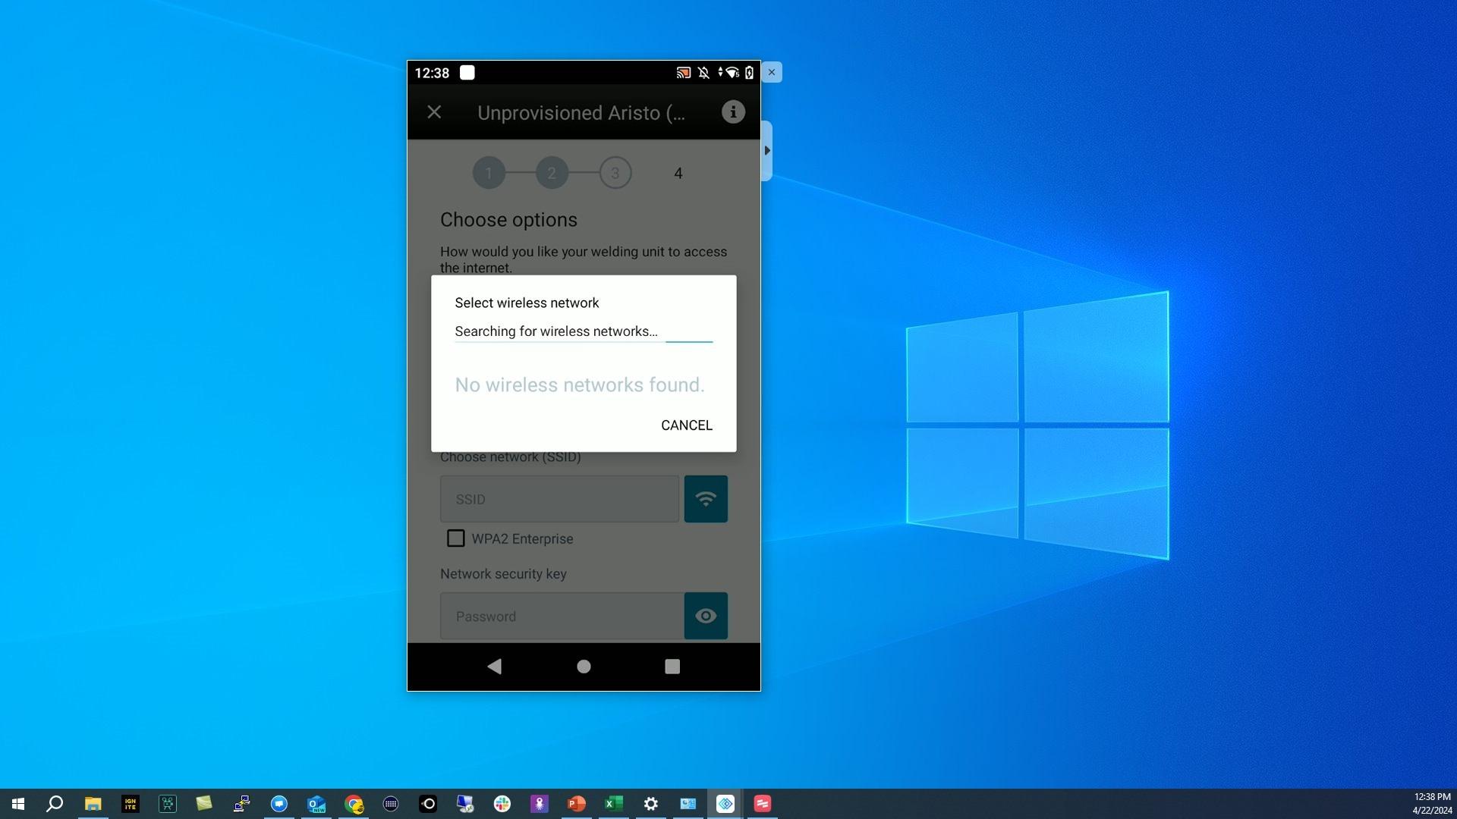Viewport: 1457px width, 819px height.
Task: Close the phone mirror window
Action: point(772,72)
